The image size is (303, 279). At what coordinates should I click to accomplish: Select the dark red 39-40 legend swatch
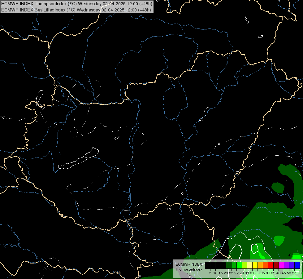click(x=276, y=265)
